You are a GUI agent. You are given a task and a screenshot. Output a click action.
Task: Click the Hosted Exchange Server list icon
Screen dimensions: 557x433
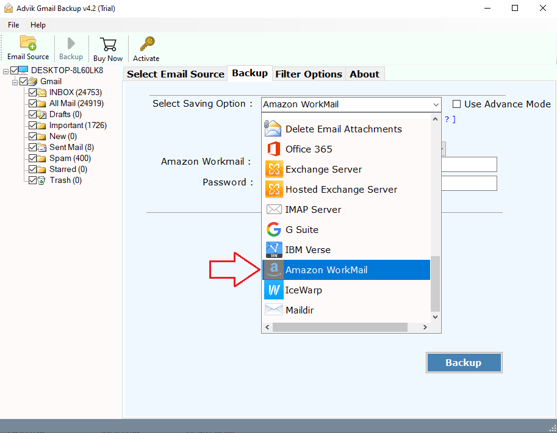tap(274, 189)
